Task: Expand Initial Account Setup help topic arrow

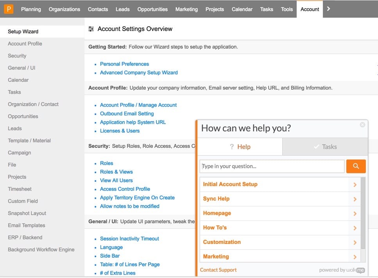Action: click(355, 185)
